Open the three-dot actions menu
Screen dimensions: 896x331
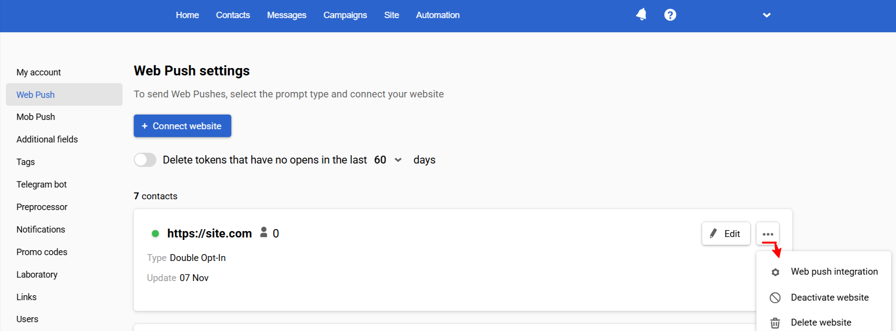tap(767, 234)
